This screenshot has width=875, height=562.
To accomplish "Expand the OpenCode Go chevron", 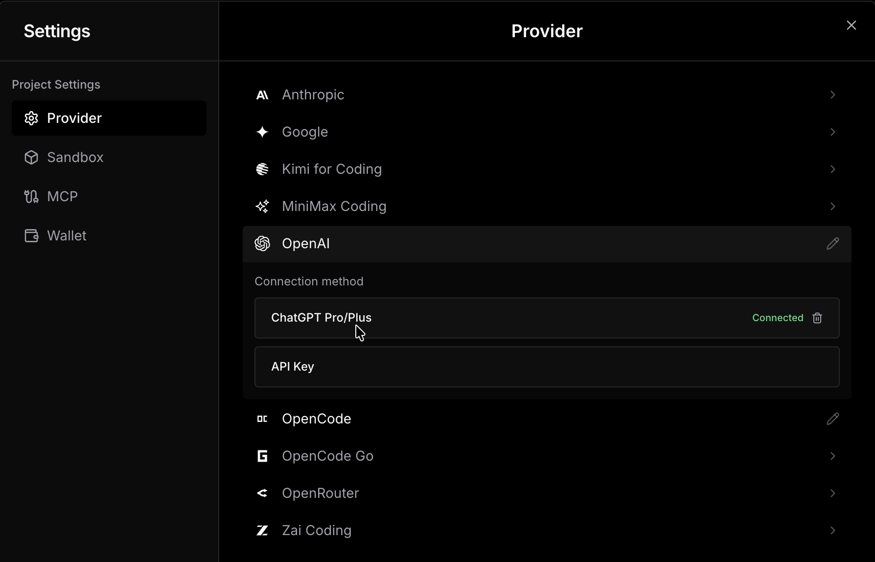I will coord(832,456).
